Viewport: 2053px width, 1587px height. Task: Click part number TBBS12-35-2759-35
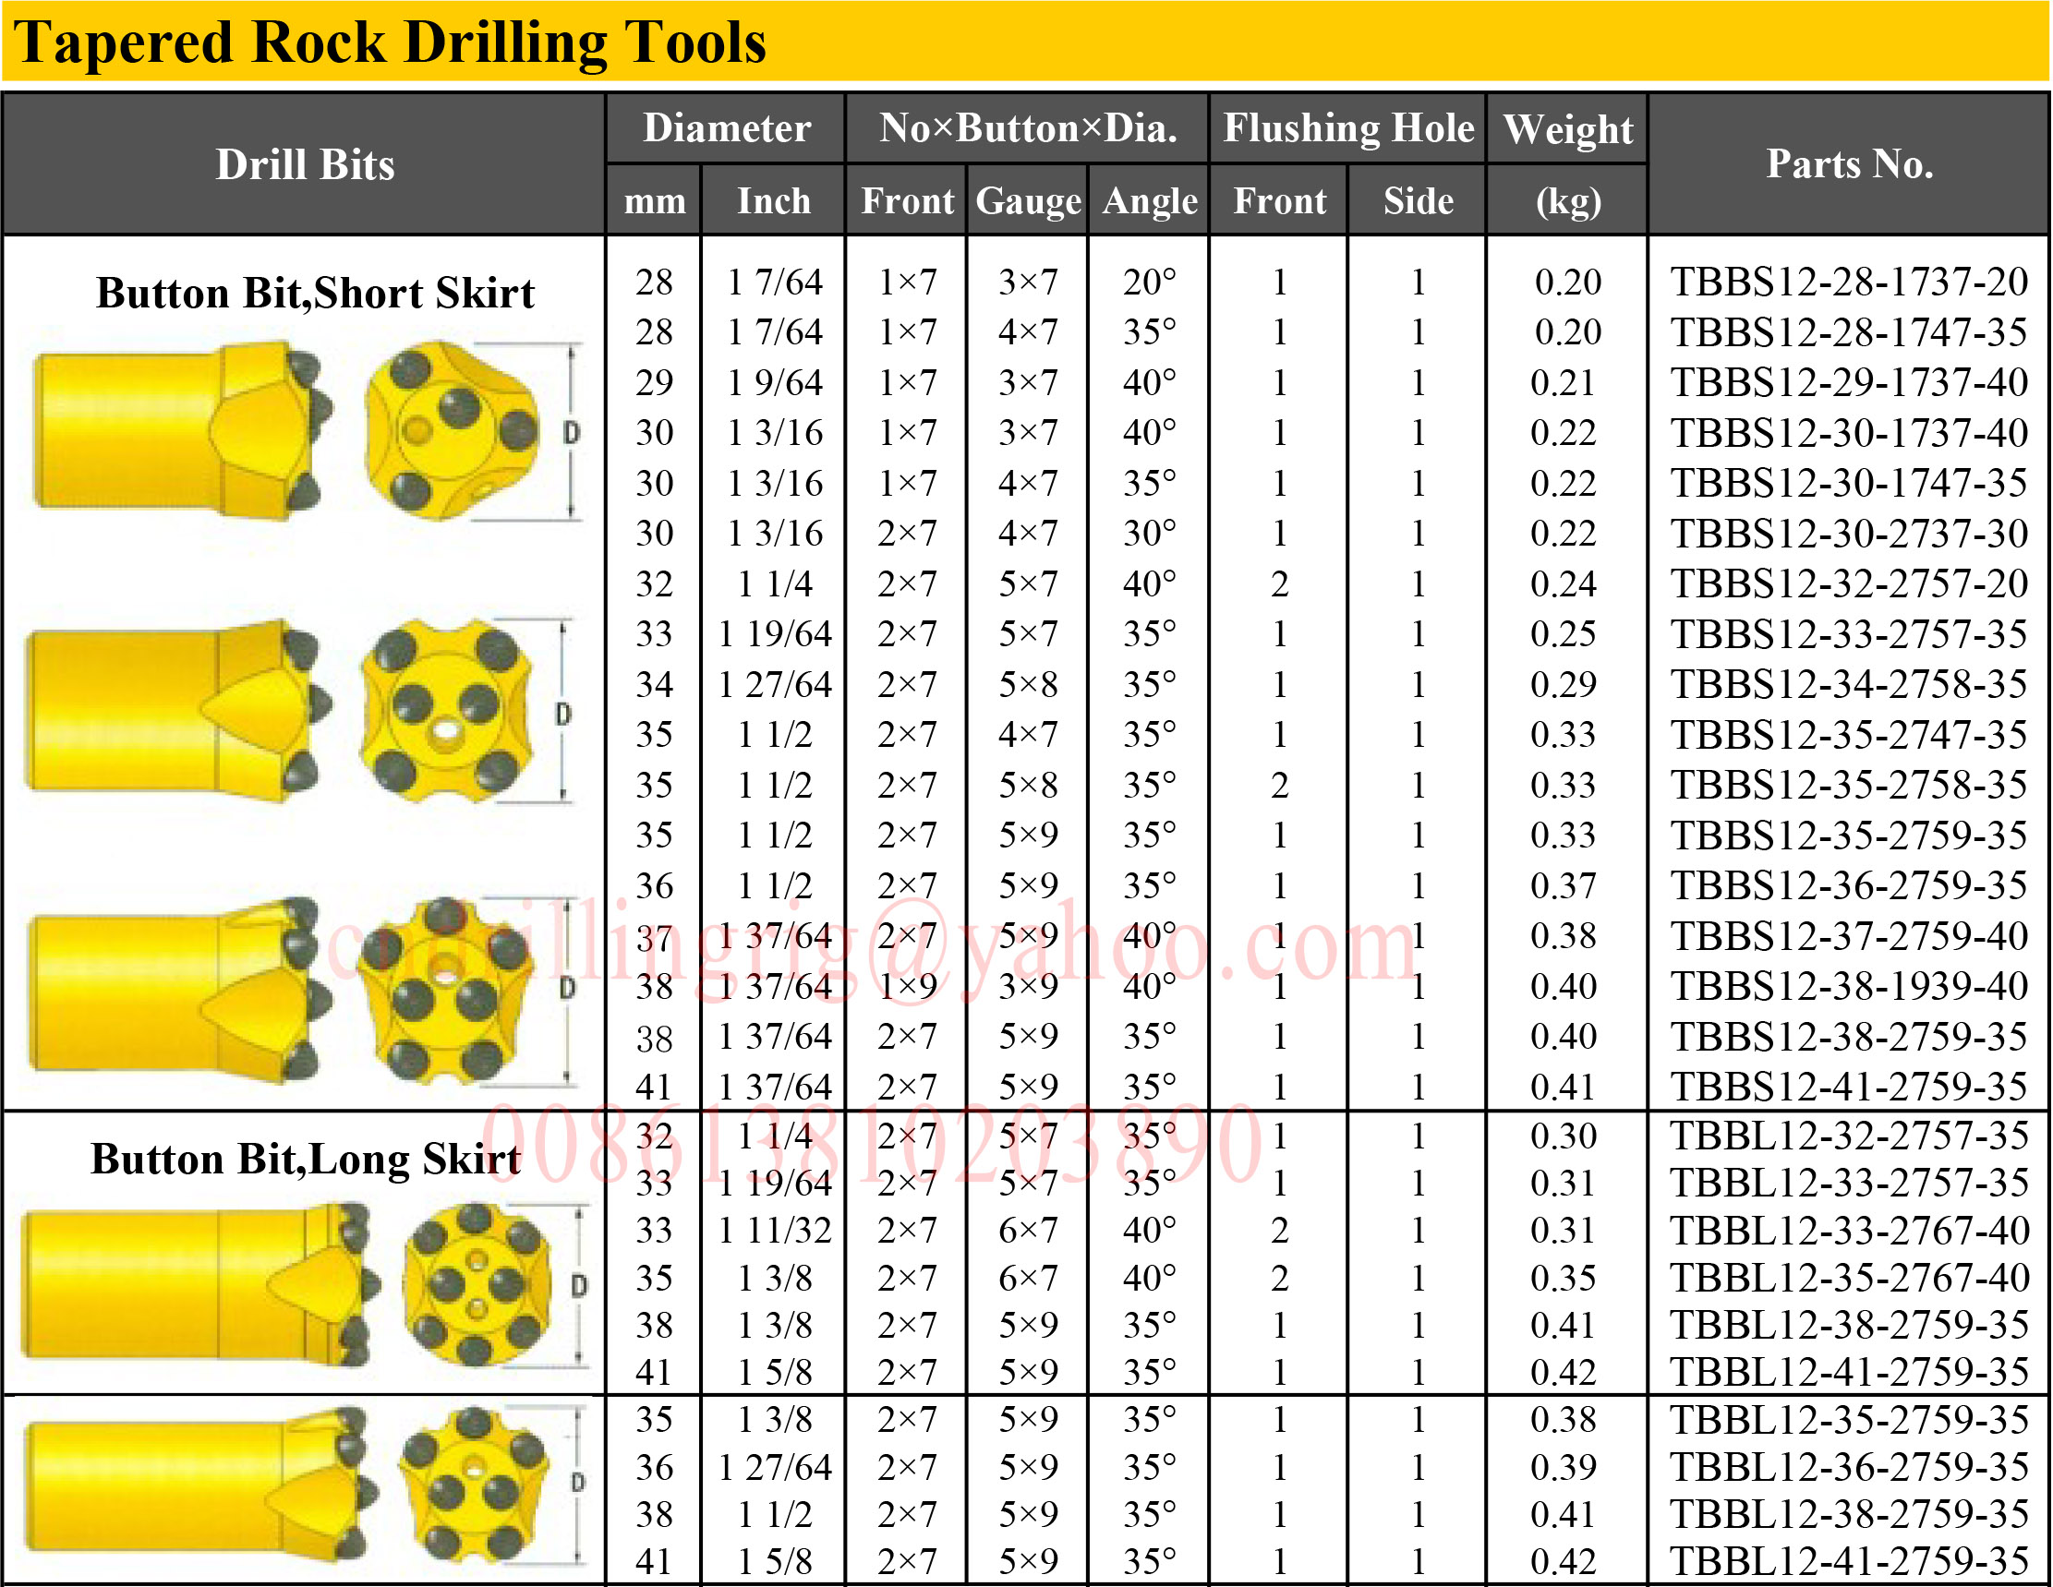(1848, 836)
